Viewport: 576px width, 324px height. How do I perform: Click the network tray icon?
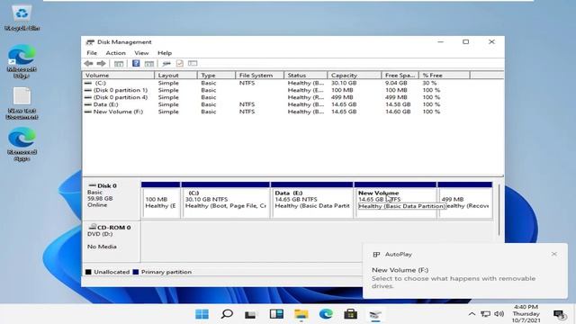486,314
